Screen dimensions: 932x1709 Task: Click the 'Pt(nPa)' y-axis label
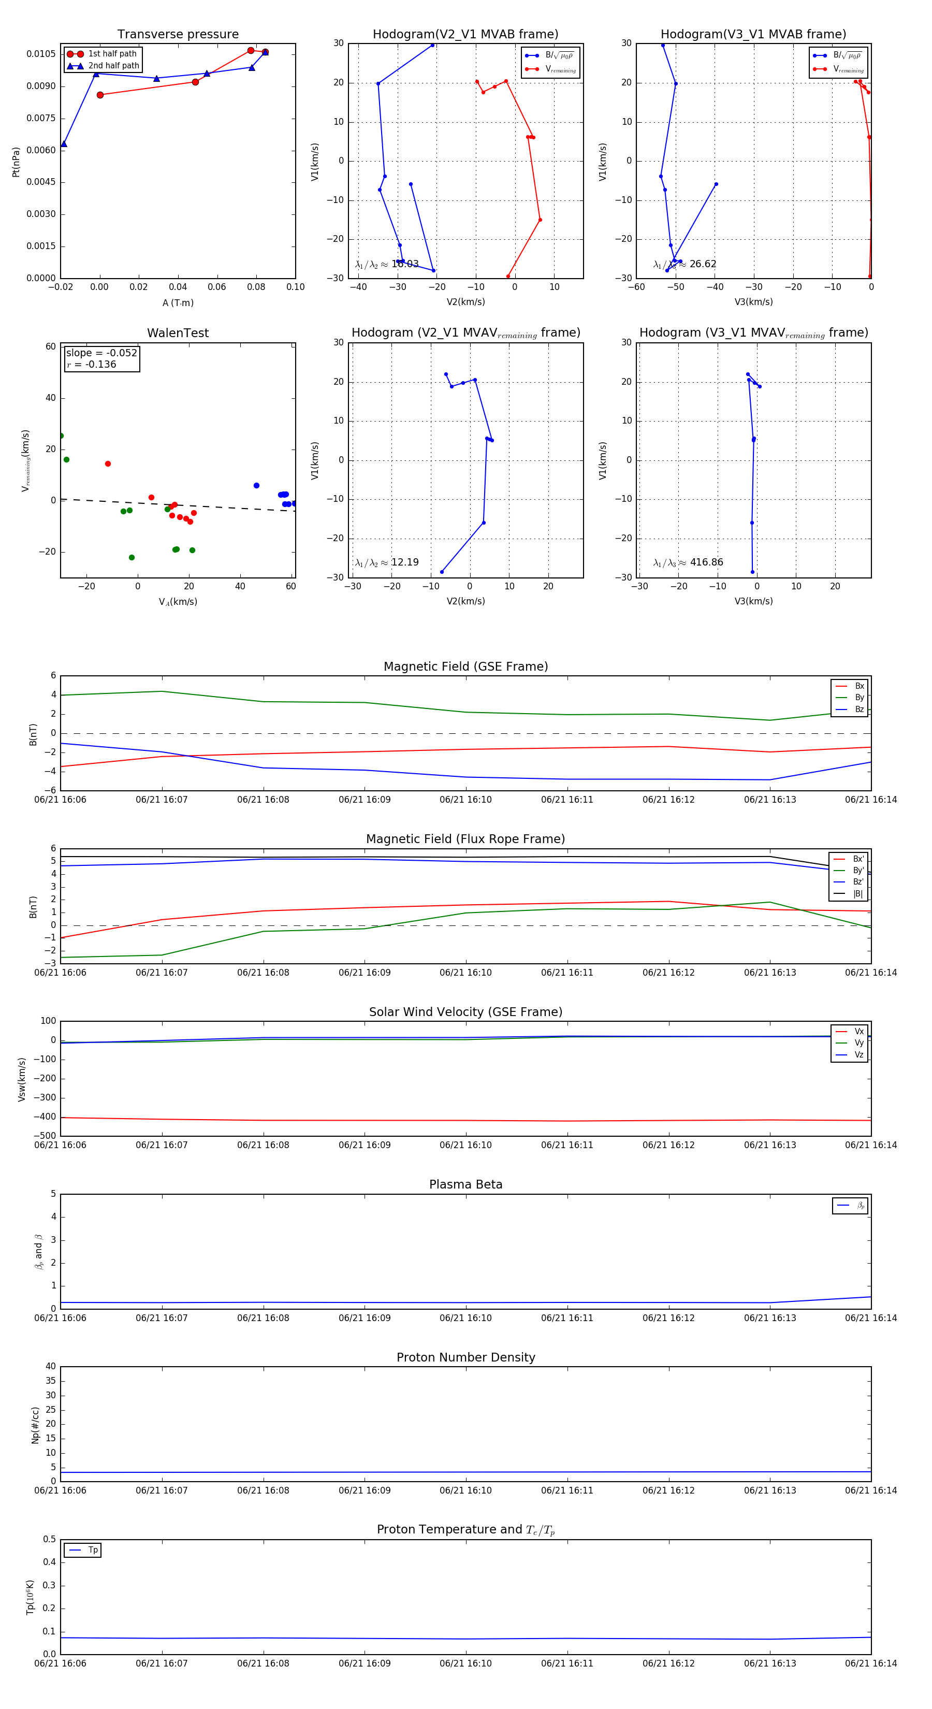[x=16, y=161]
